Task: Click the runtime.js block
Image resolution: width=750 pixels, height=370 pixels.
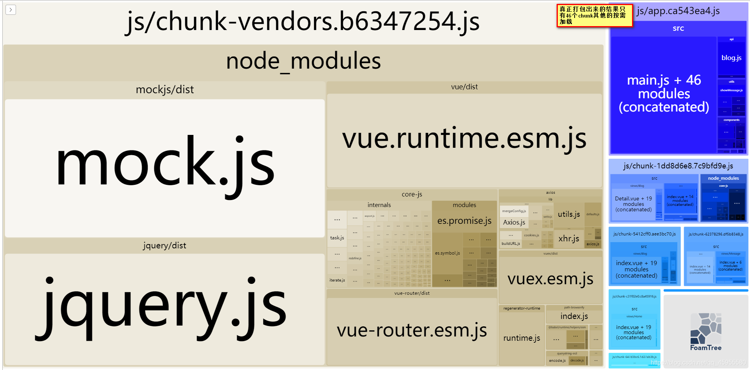Action: [x=521, y=338]
